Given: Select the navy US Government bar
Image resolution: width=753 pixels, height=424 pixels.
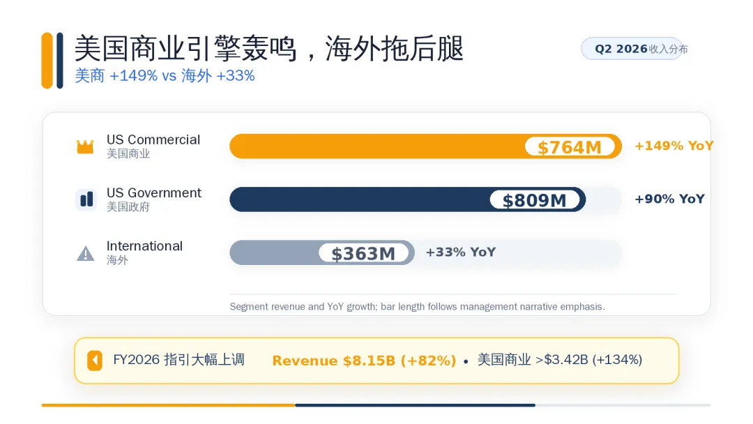Looking at the screenshot, I should pyautogui.click(x=408, y=199).
